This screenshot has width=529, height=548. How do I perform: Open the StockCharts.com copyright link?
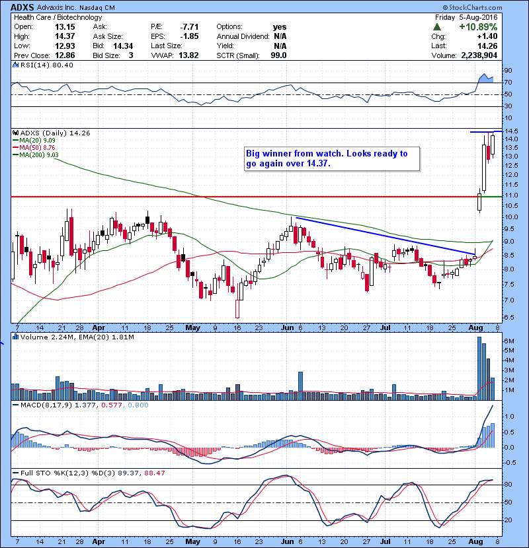(472, 7)
